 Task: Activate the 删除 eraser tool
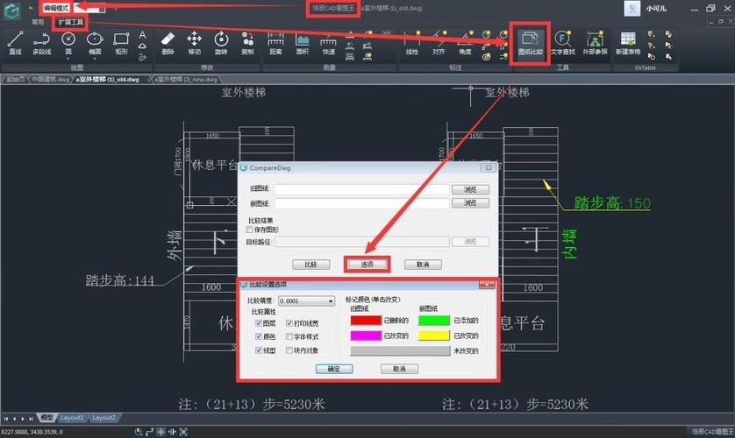[168, 43]
